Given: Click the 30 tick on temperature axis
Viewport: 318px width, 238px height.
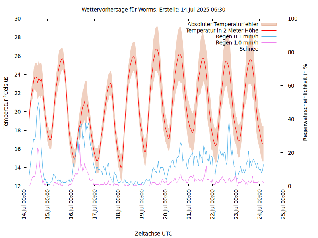Looking at the screenshot, I should pos(17,19).
